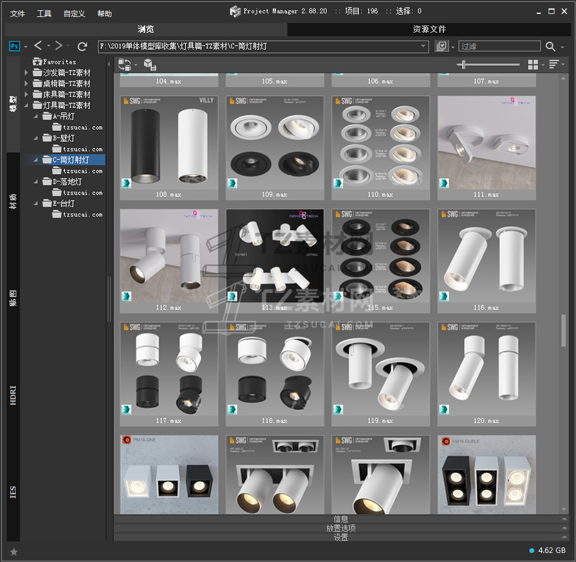Image resolution: width=576 pixels, height=562 pixels.
Task: Select the HDRI side tab
Action: 13,394
